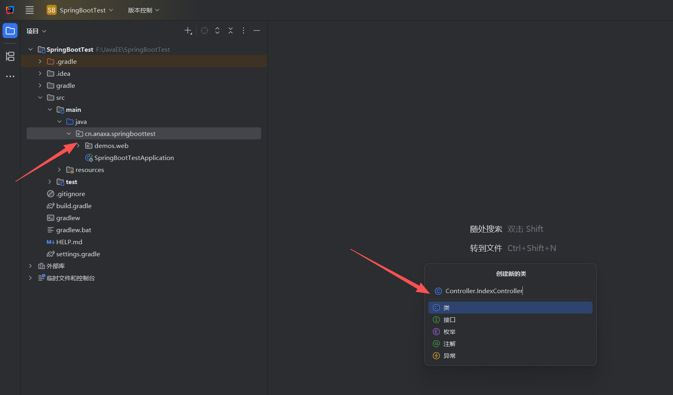Click the SB project badge icon

point(51,10)
